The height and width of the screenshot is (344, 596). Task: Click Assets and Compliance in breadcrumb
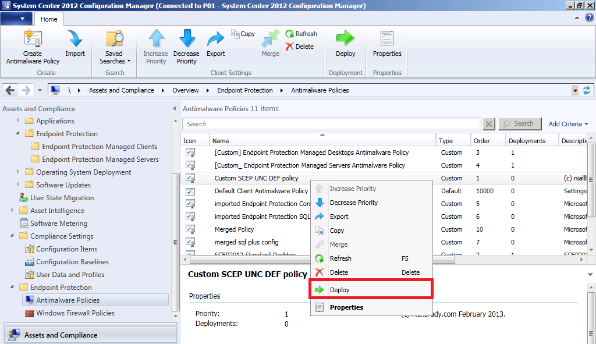122,90
